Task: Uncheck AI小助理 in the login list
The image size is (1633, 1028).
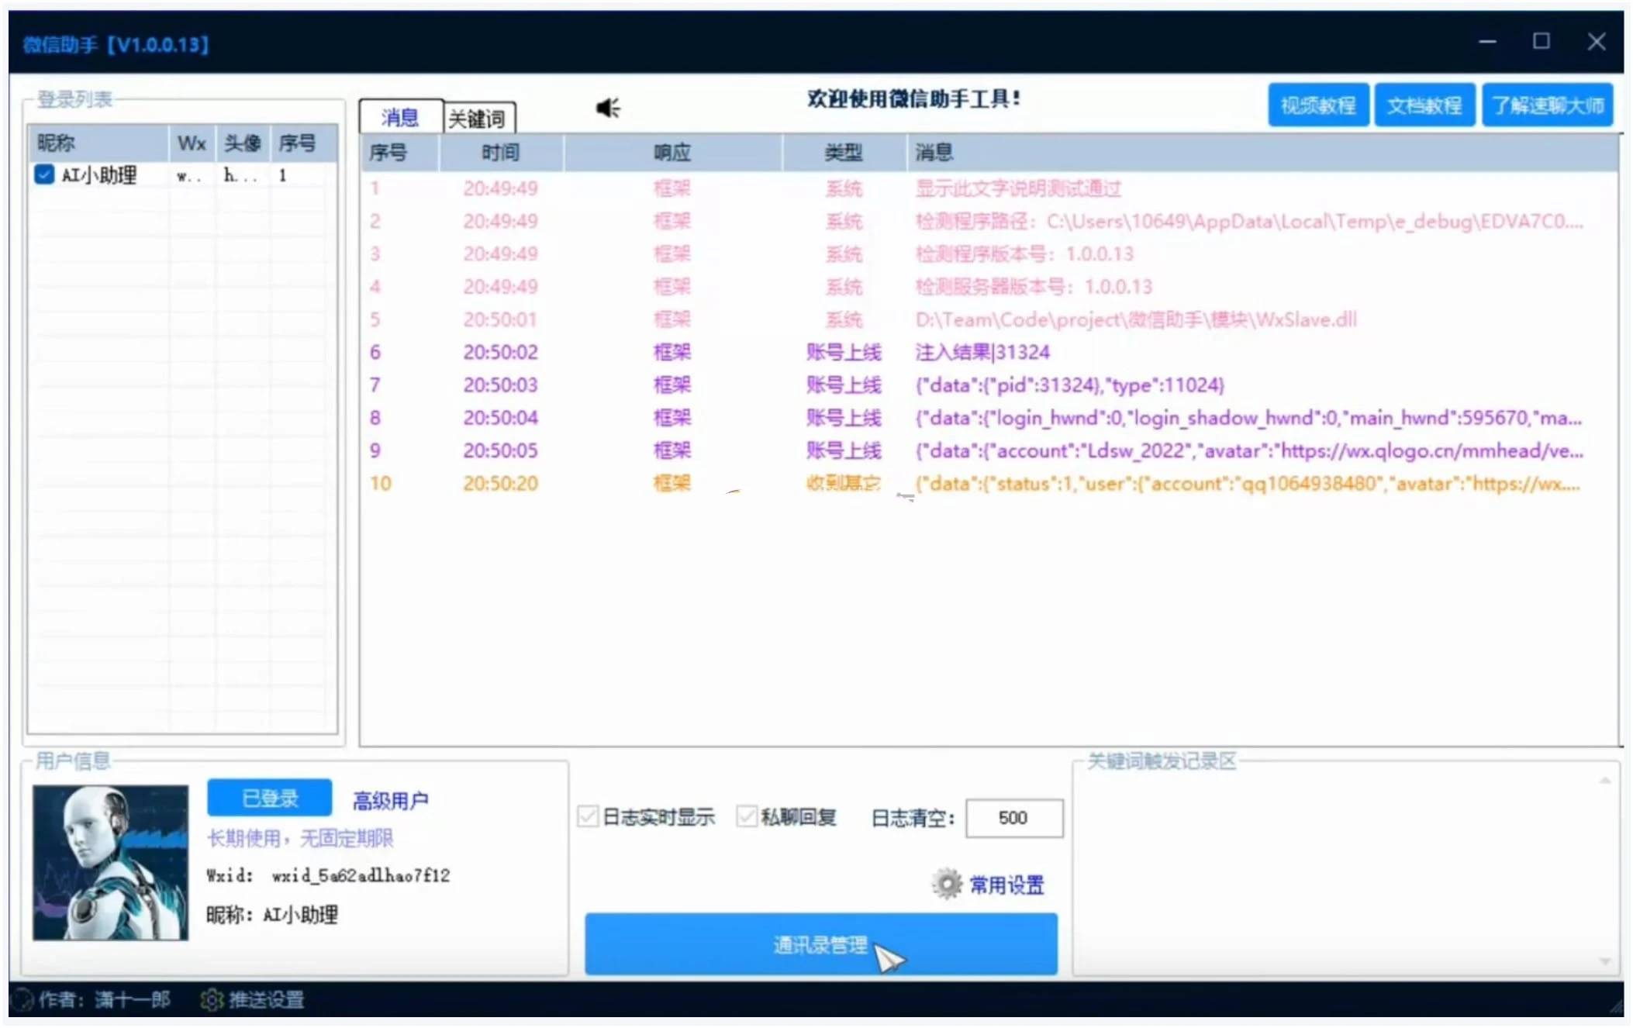Action: [44, 175]
